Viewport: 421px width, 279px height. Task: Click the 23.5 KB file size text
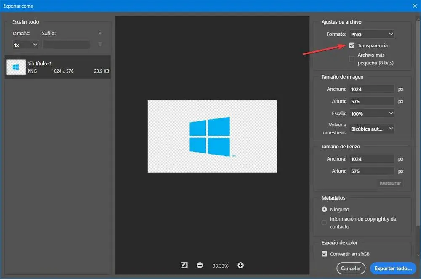coord(101,71)
